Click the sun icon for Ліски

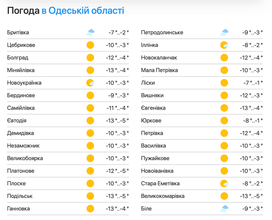(224, 83)
